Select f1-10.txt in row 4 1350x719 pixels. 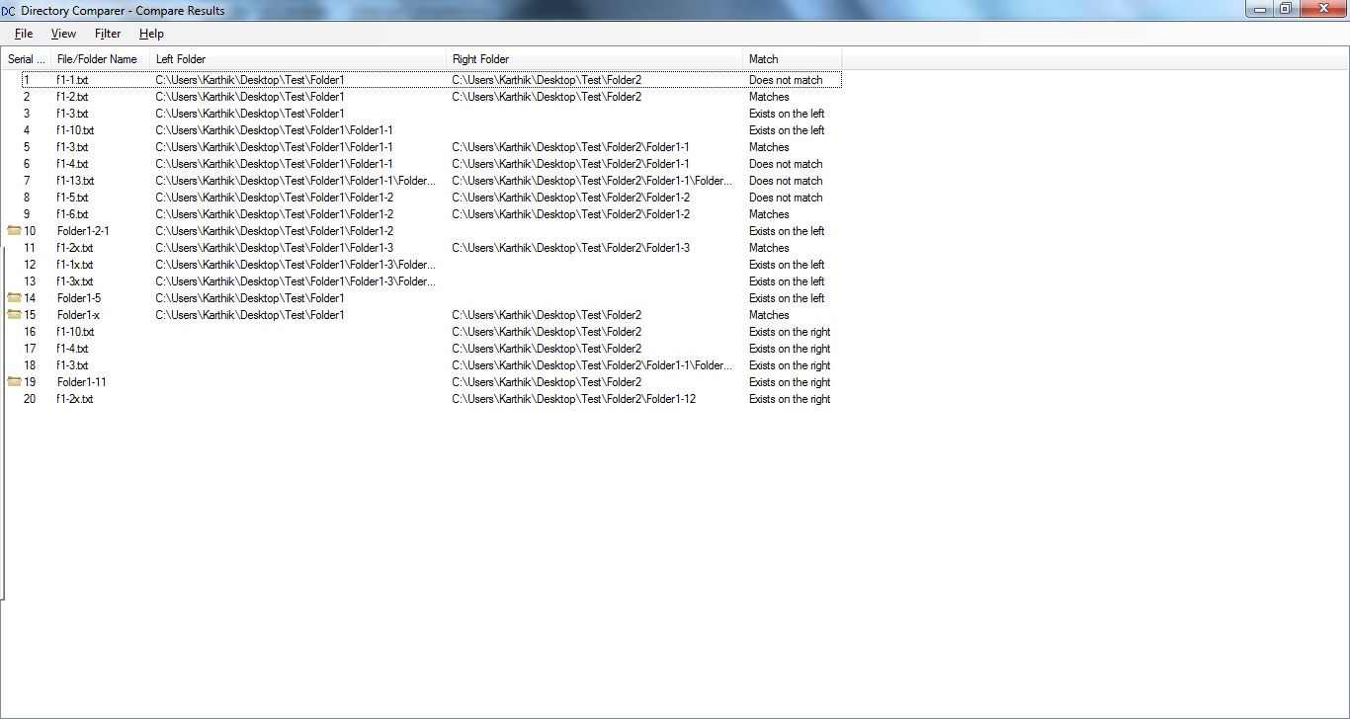(75, 130)
